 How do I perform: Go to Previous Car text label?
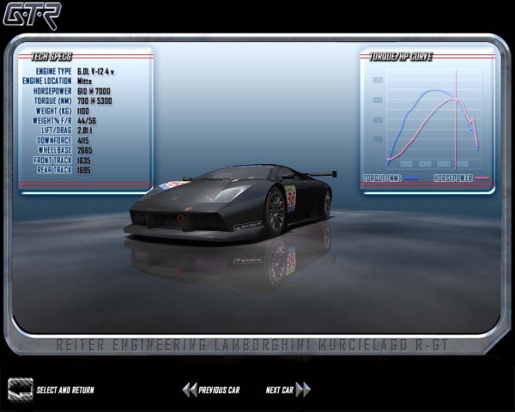pyautogui.click(x=219, y=391)
